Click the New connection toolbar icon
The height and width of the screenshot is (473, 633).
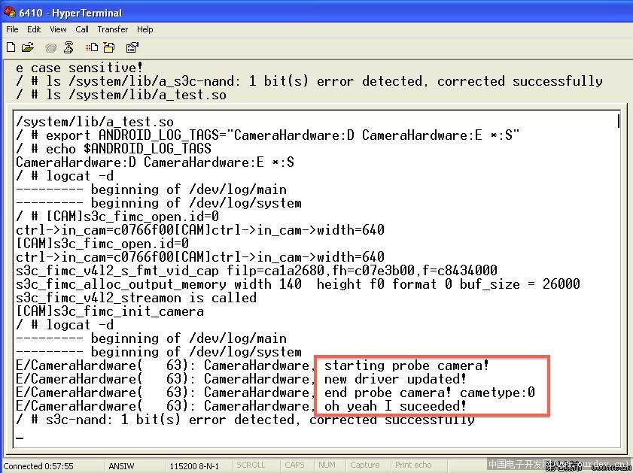pos(11,47)
